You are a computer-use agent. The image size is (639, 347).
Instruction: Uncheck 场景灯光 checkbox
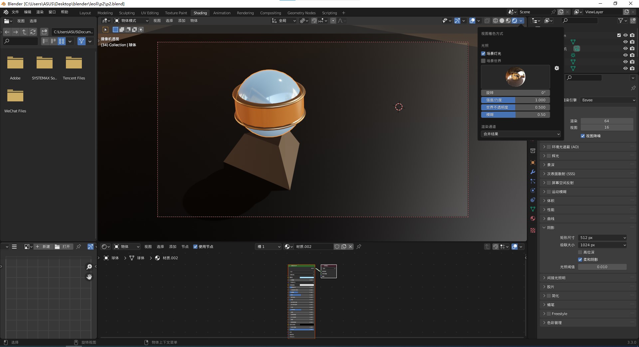pos(483,54)
